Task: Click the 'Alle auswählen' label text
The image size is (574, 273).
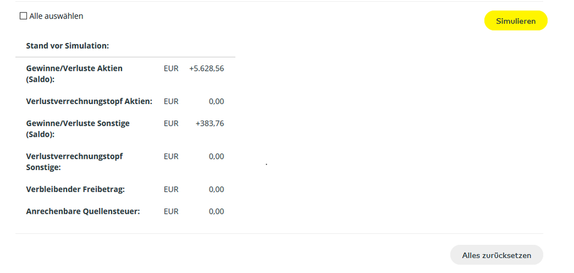Action: 56,16
